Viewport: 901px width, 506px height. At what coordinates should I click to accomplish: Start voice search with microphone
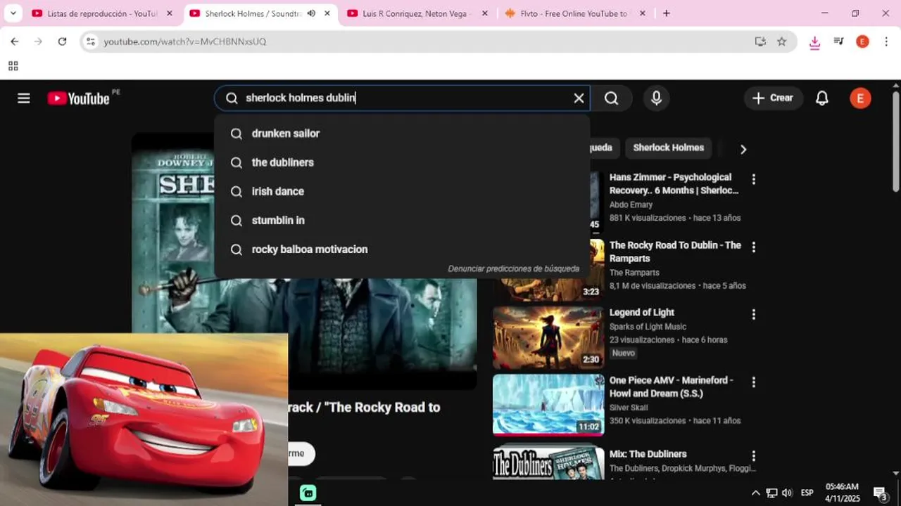[x=656, y=98]
